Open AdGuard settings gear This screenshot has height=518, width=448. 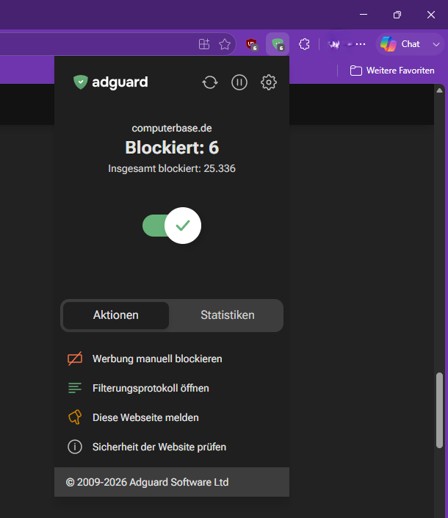[x=269, y=82]
